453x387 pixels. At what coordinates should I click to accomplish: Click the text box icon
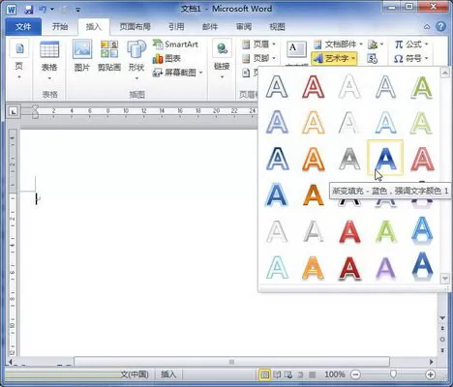pos(296,50)
